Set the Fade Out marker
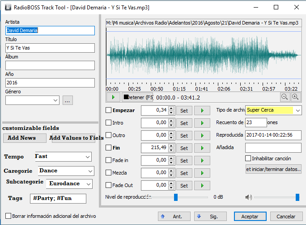The image size is (306, 225). tap(184, 185)
